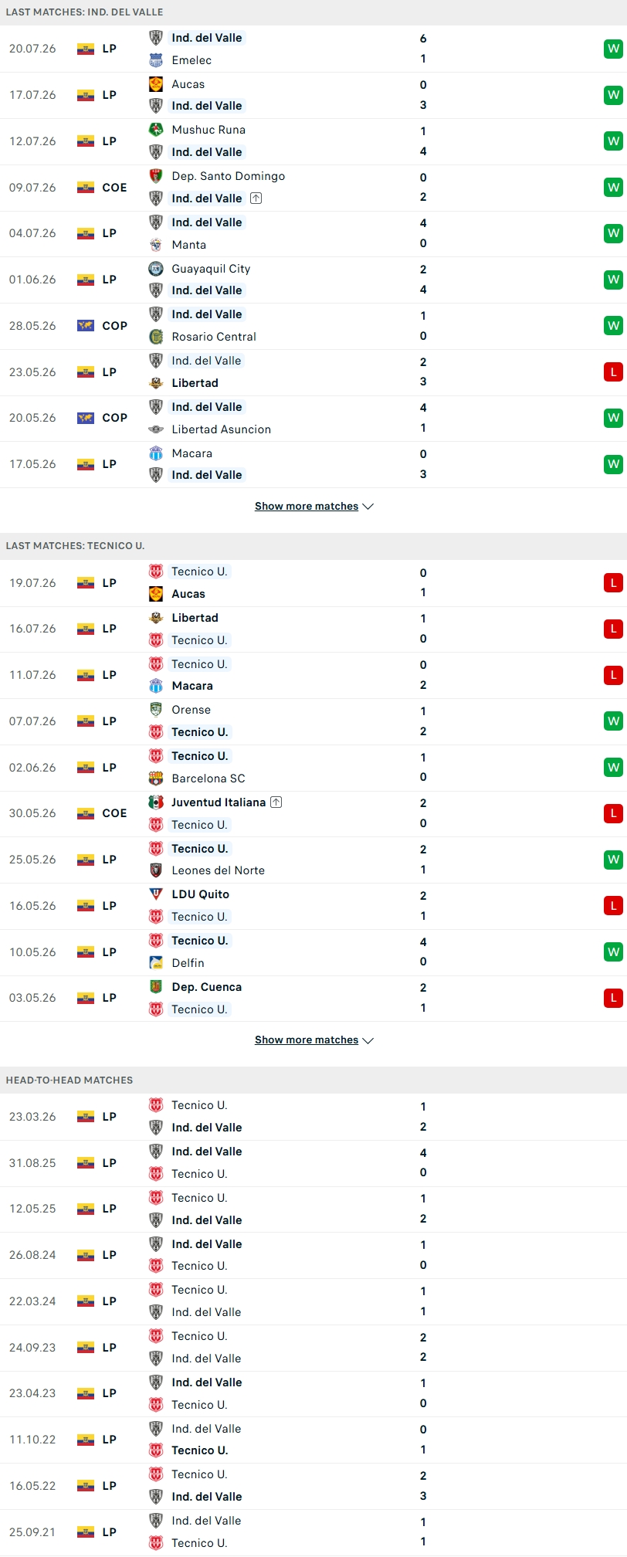Screen dimensions: 627x1557
Task: Click the green W badge for Emelec match
Action: [613, 49]
